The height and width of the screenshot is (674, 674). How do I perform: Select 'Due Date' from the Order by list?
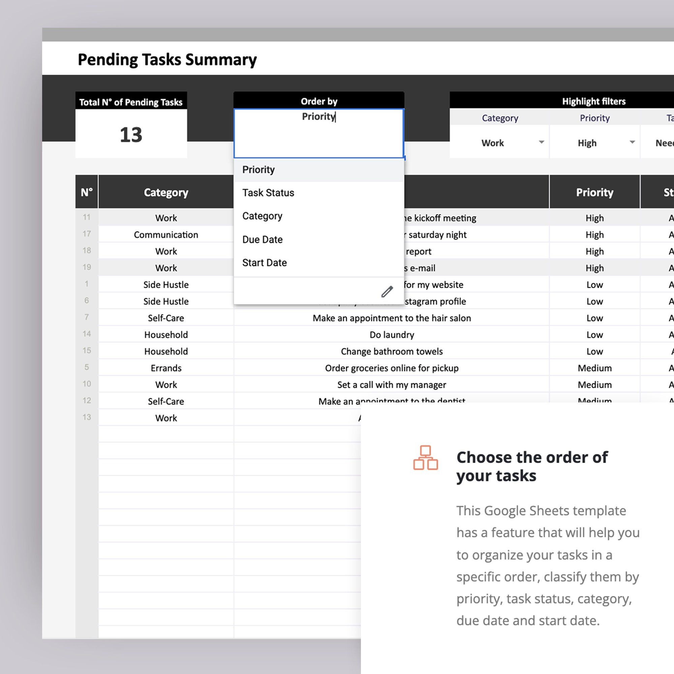tap(262, 239)
